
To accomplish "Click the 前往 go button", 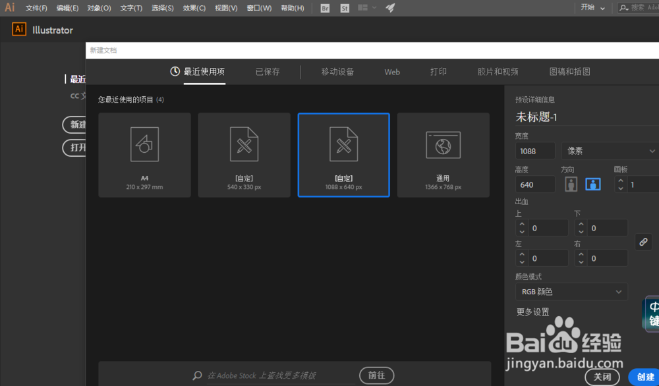I will click(376, 375).
